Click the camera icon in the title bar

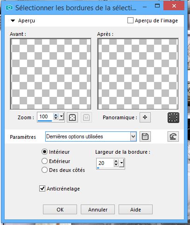coord(9,7)
